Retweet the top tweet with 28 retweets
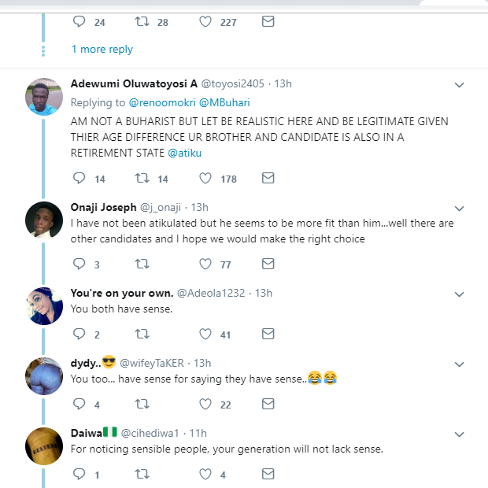 pos(142,22)
